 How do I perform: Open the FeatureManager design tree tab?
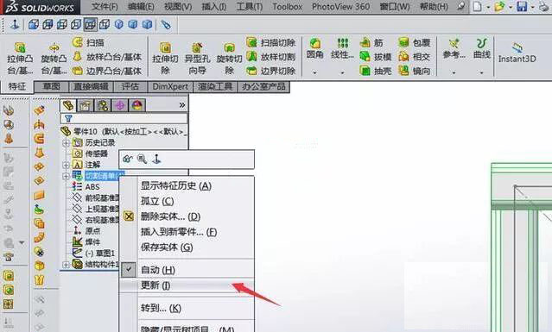(68, 105)
